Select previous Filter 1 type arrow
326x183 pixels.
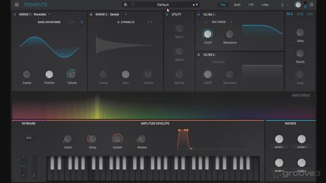[206, 22]
